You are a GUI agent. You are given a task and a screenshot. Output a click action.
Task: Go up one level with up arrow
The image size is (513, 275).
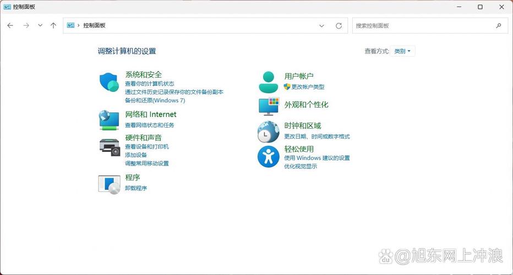pos(53,25)
